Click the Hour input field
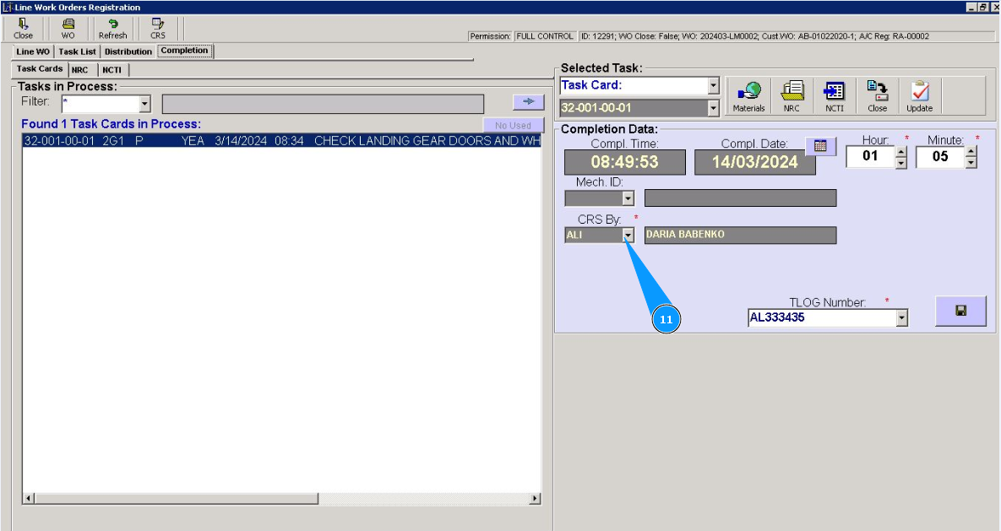 [871, 157]
